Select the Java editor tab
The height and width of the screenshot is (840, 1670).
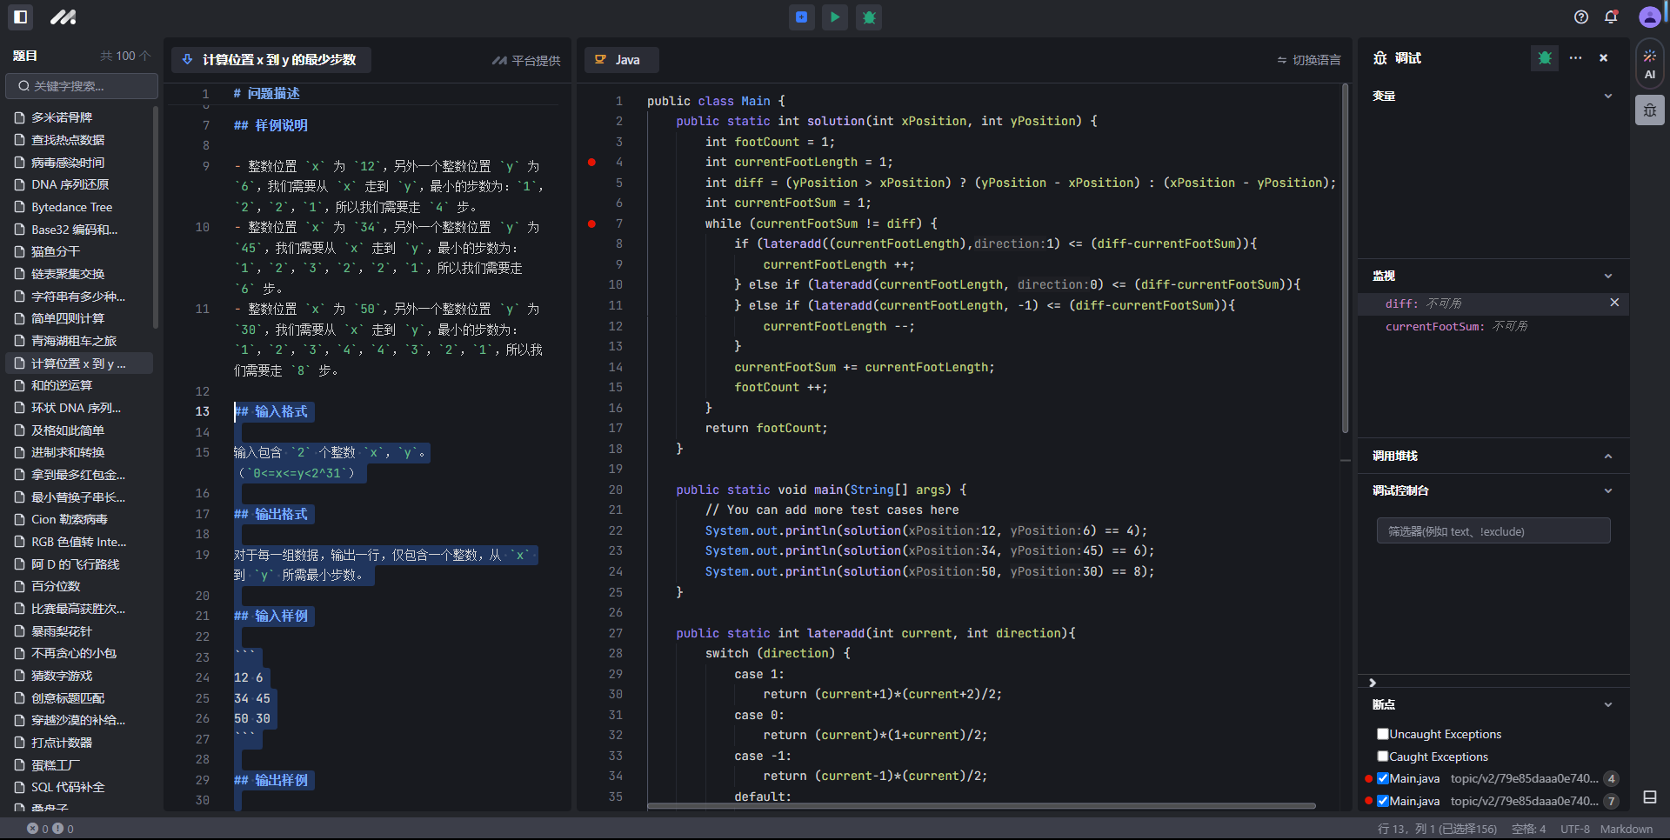pyautogui.click(x=621, y=60)
